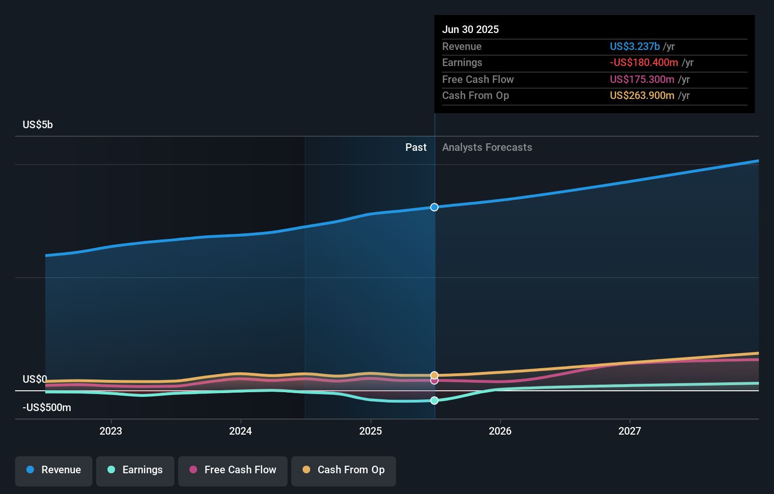This screenshot has width=774, height=494.
Task: Click the Free Cash Flow label in tooltip
Action: [x=478, y=80]
